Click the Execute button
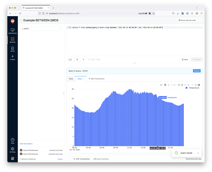 pos(197,60)
